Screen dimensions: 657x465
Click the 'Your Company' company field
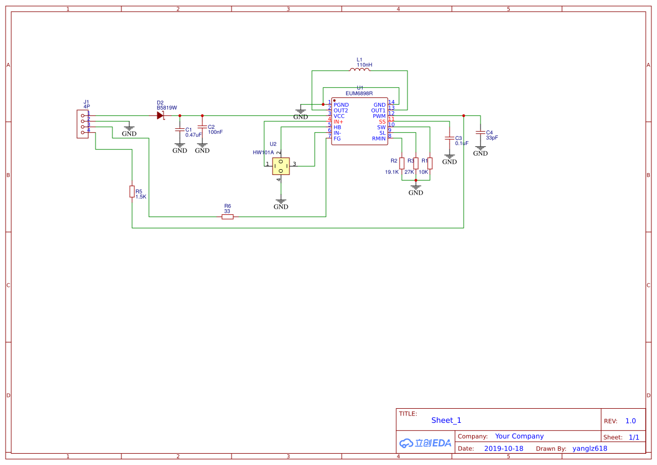[x=519, y=436]
